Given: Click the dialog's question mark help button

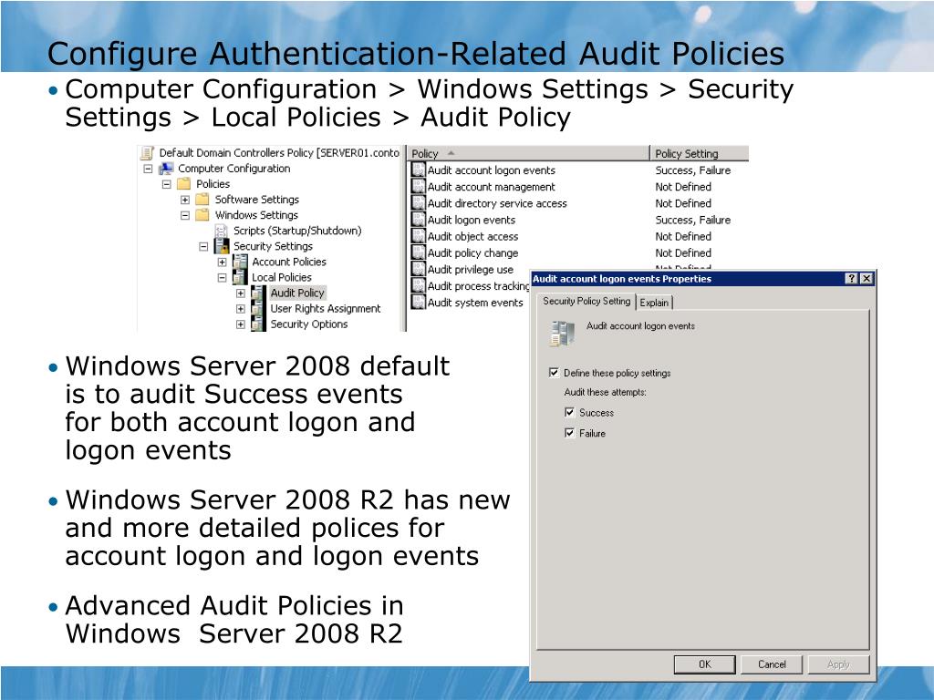Looking at the screenshot, I should point(853,279).
